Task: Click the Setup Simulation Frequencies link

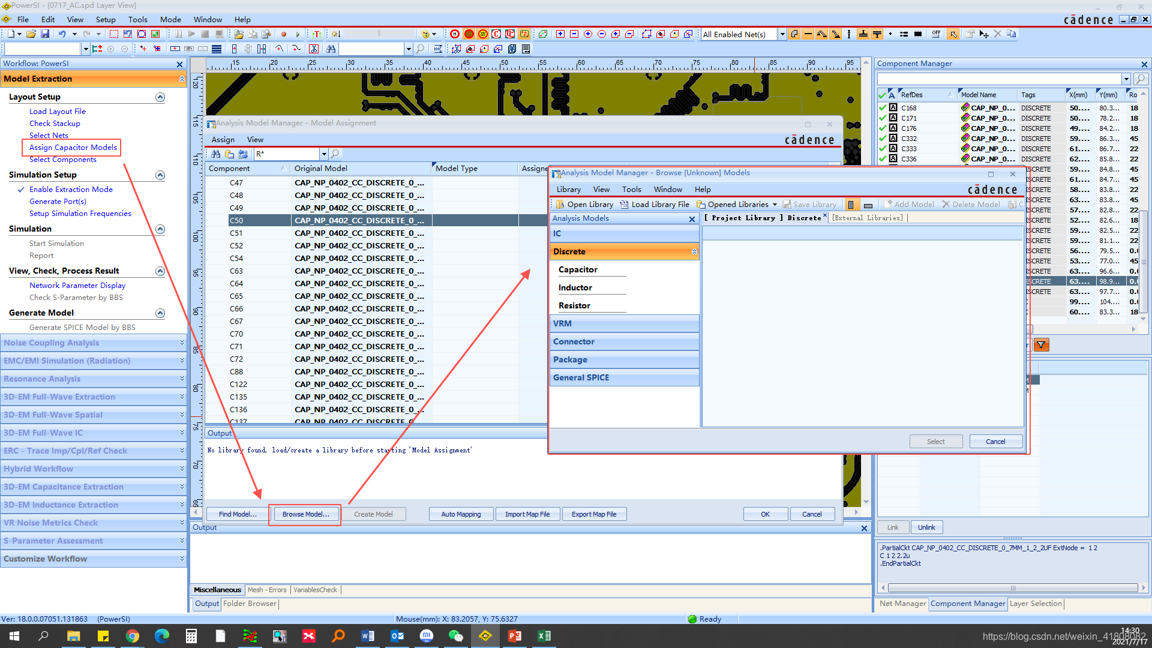Action: point(80,214)
